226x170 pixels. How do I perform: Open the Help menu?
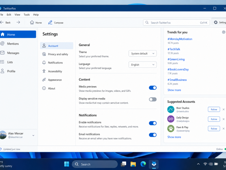pos(36,15)
